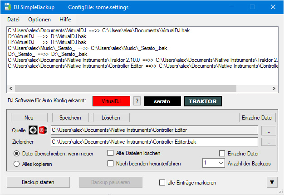Open the Datei menu
This screenshot has width=284, height=195.
coord(13,20)
